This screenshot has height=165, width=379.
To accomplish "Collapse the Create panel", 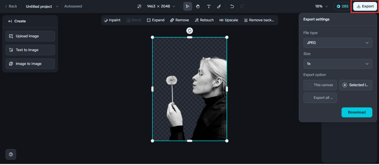I will (10, 21).
